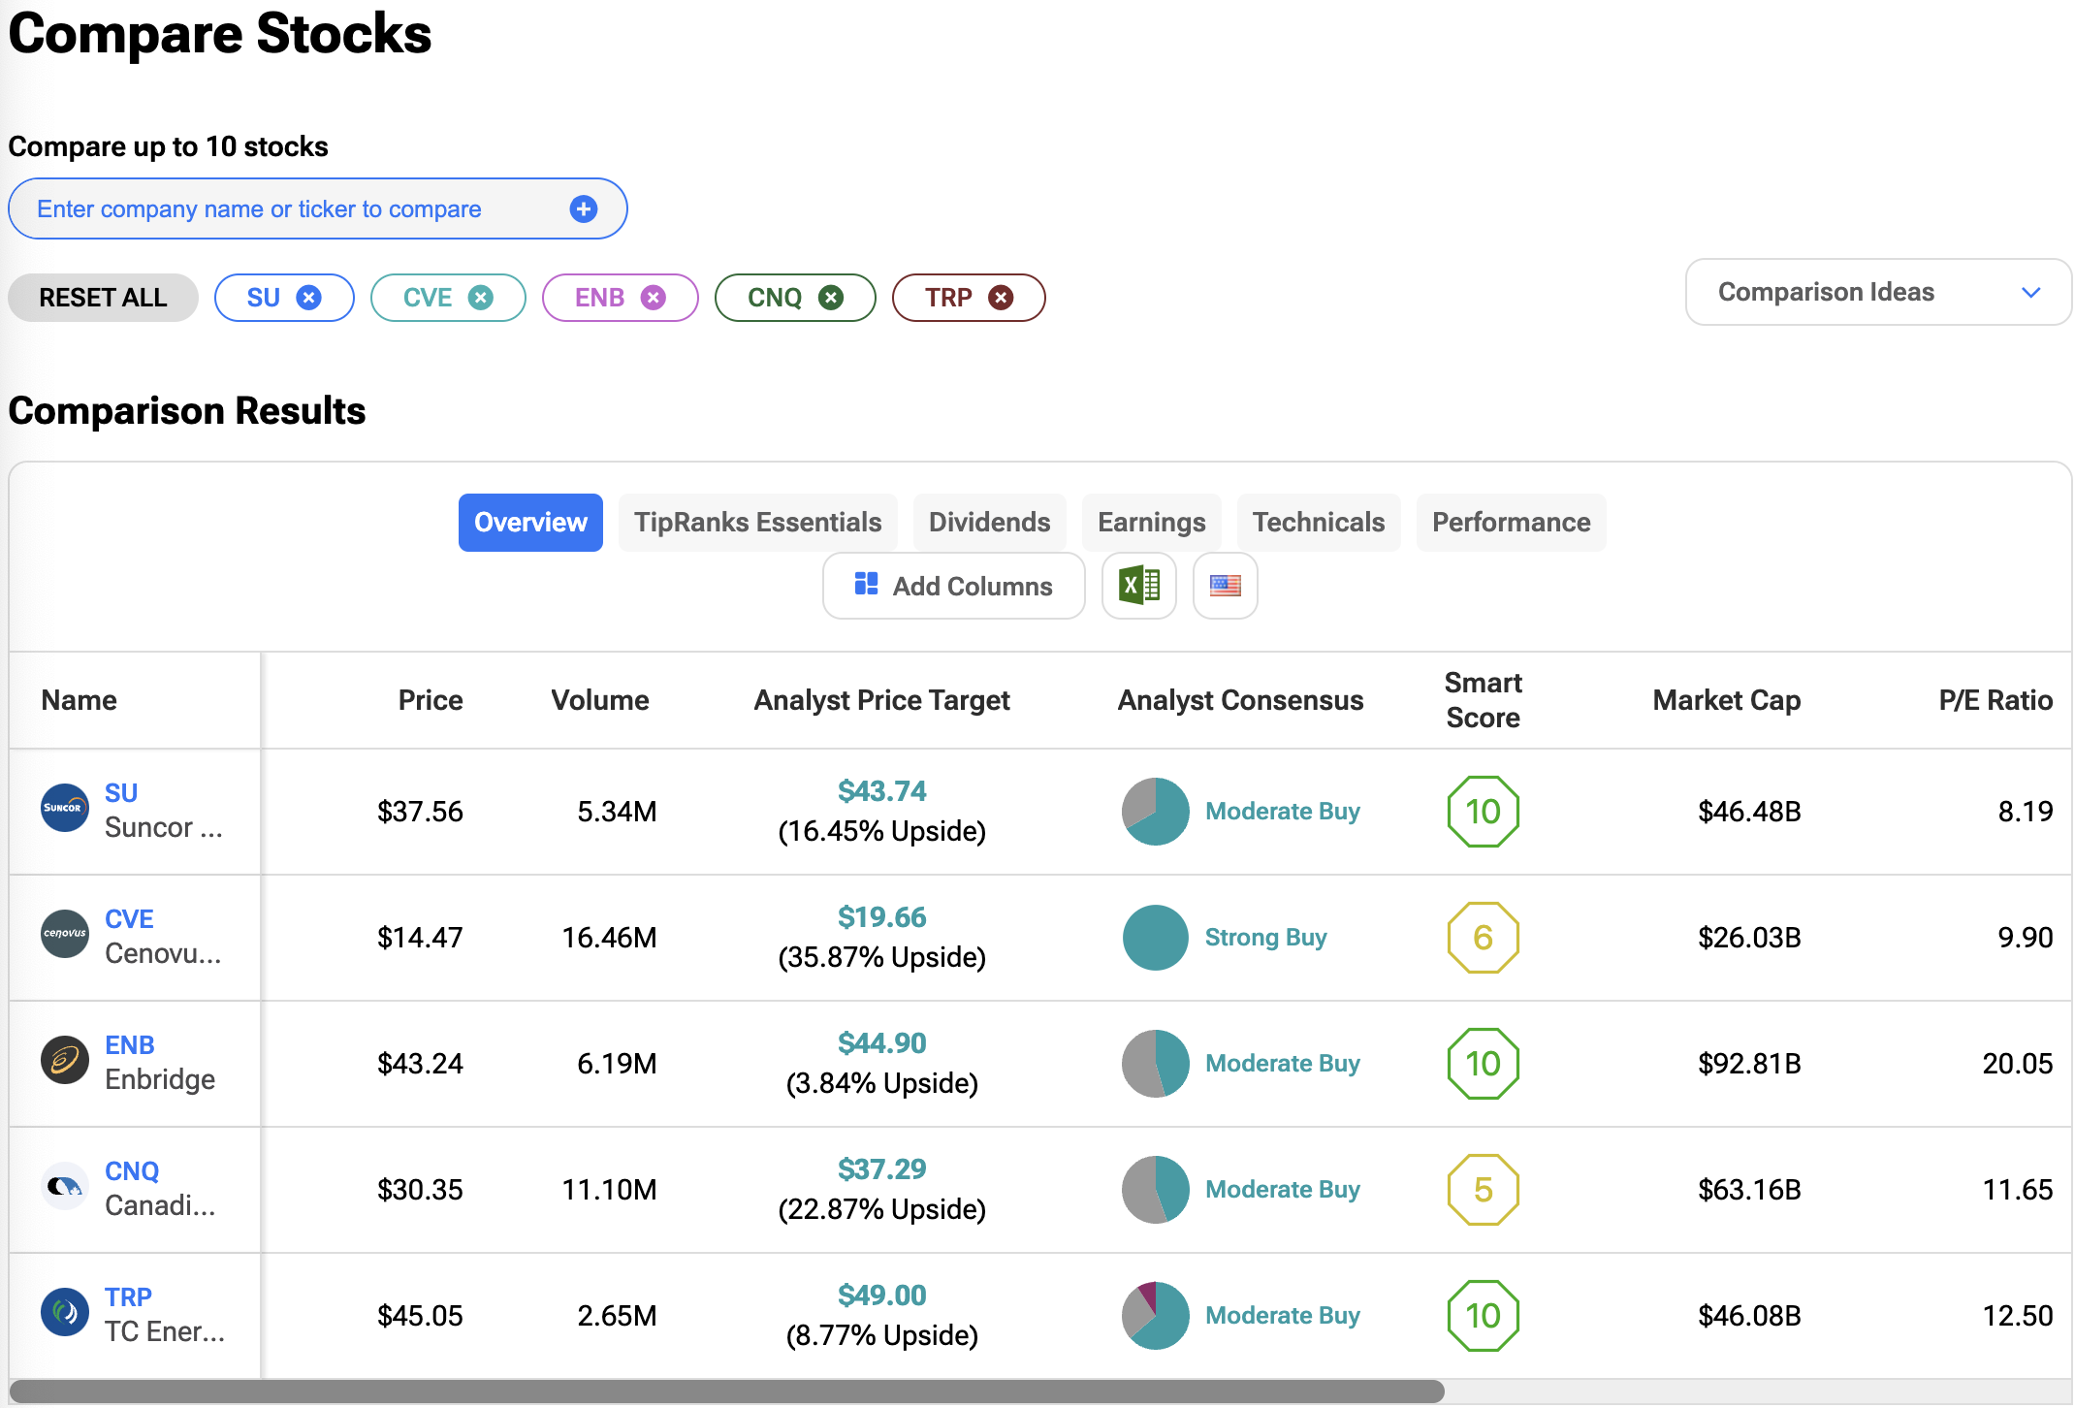
Task: Sort by the Price column header
Action: pos(431,700)
